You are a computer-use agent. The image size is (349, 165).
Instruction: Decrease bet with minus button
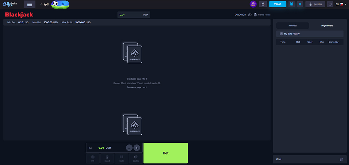coord(129,148)
